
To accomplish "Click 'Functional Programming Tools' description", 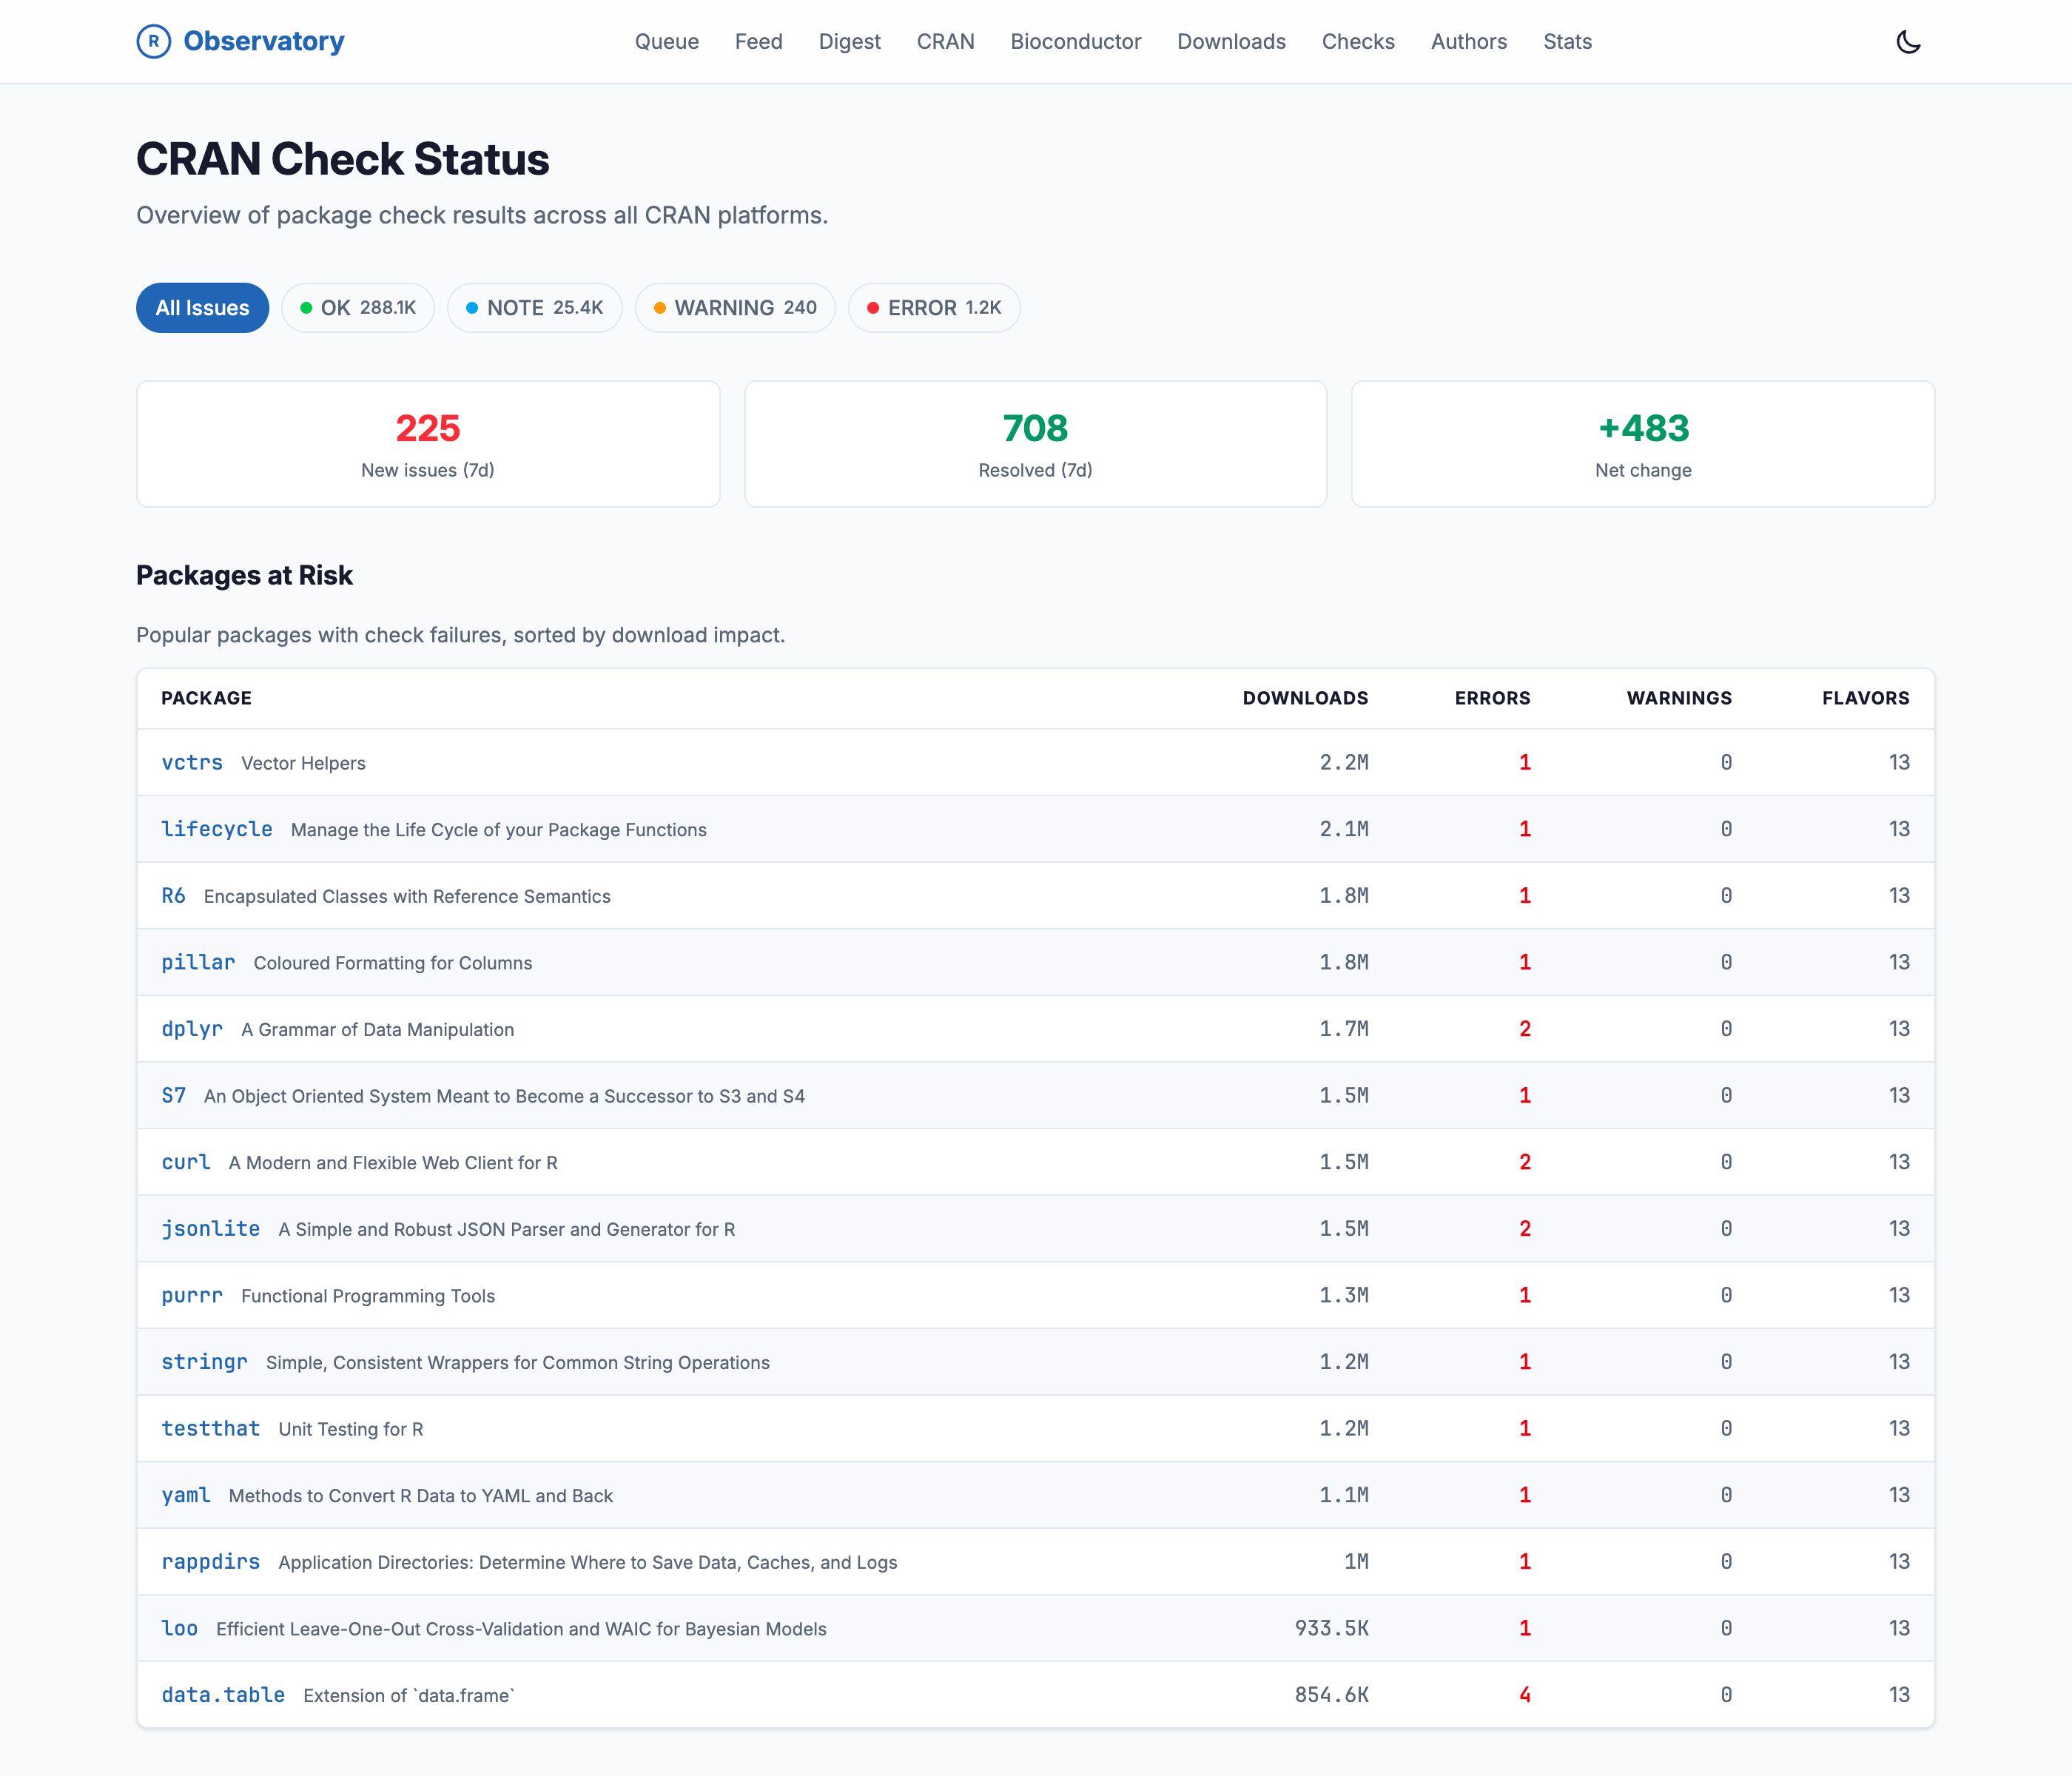I will point(367,1296).
